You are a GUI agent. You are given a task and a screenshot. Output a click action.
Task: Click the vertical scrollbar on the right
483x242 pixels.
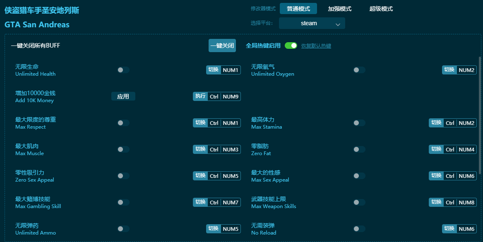[480, 115]
